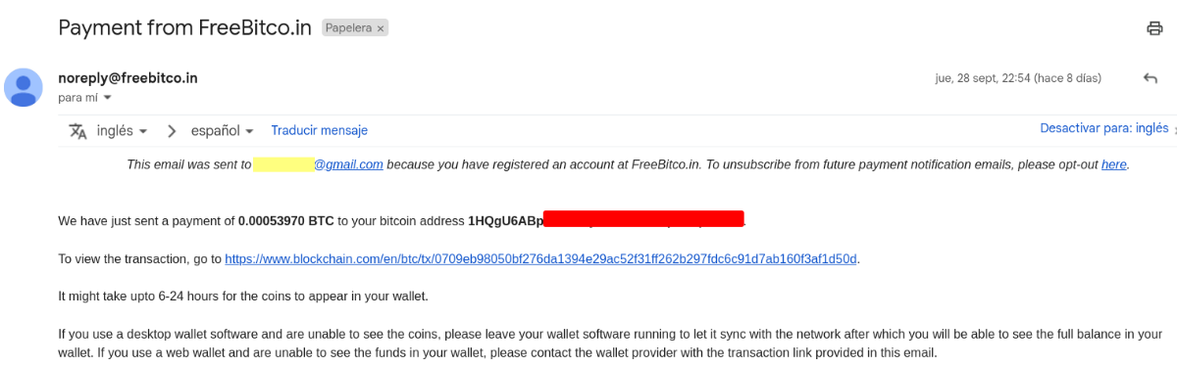This screenshot has height=367, width=1177.
Task: Select sender name noreply@freebitco.in
Action: coord(128,77)
